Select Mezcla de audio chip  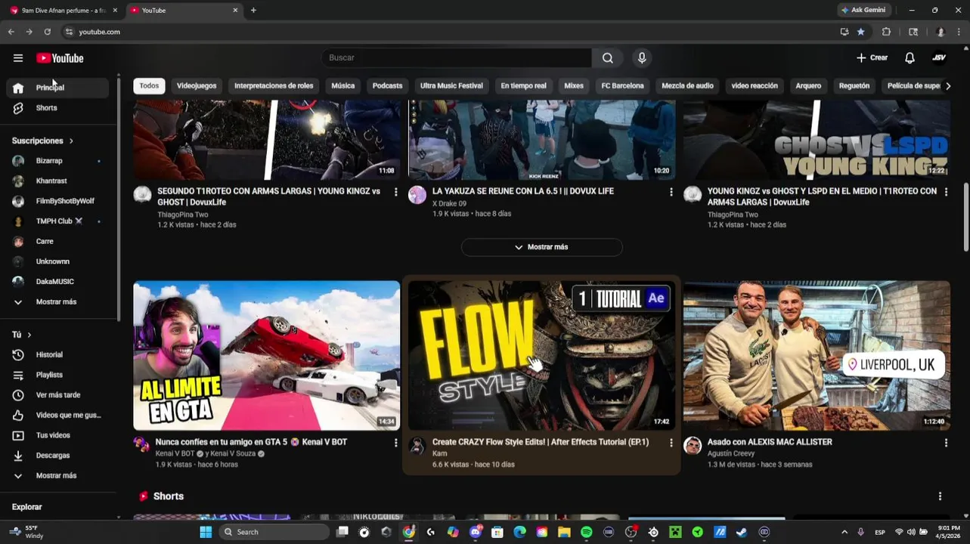687,86
